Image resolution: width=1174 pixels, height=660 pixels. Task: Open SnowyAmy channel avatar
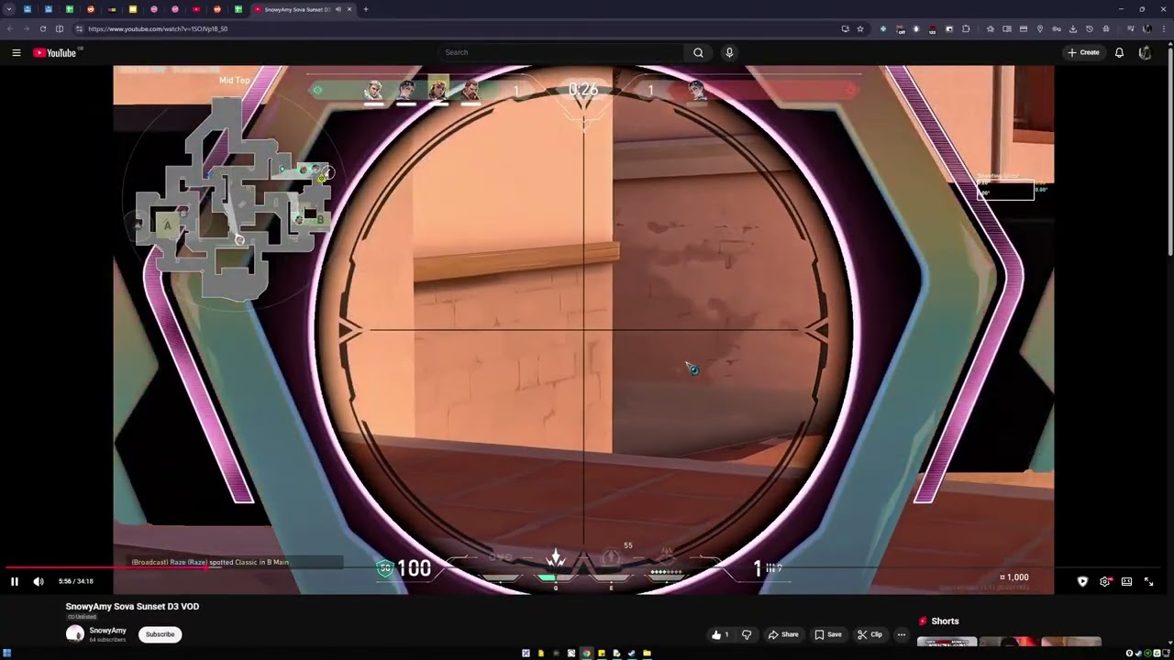click(74, 633)
